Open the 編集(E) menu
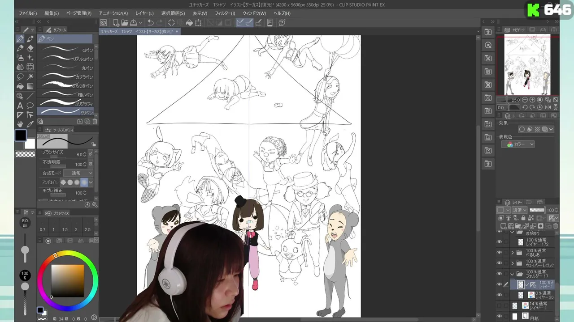The height and width of the screenshot is (322, 574). pyautogui.click(x=52, y=13)
